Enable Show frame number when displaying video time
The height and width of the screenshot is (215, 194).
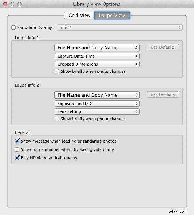[17, 149]
